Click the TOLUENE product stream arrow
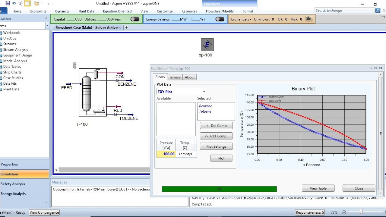 pos(130,115)
